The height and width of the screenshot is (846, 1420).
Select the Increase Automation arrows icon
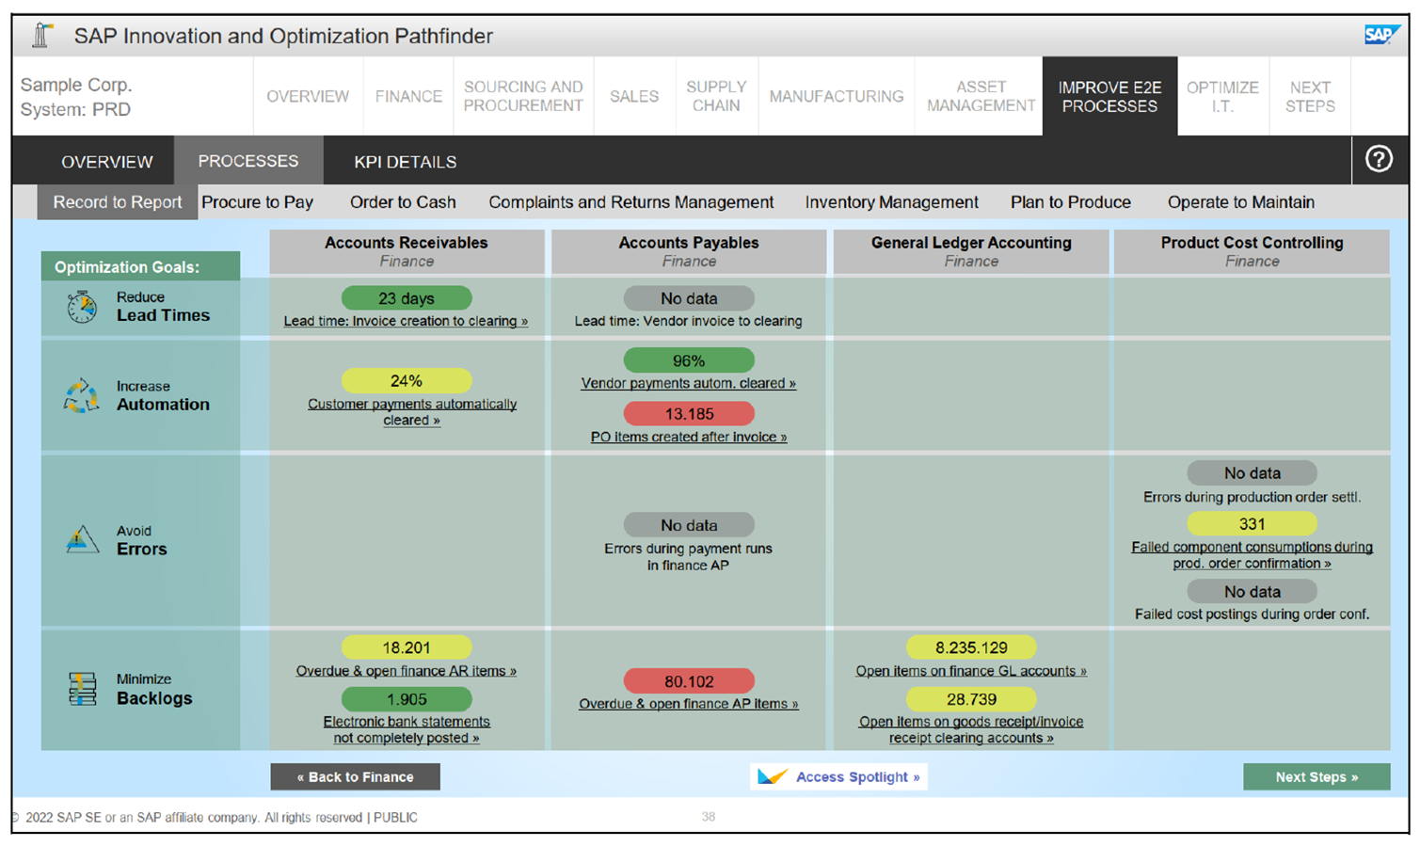tap(80, 395)
